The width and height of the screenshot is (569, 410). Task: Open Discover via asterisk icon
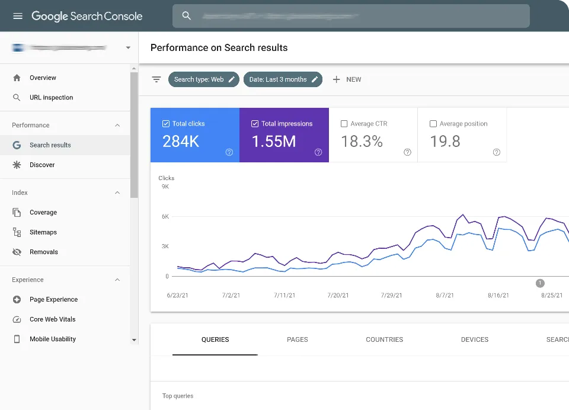[17, 165]
